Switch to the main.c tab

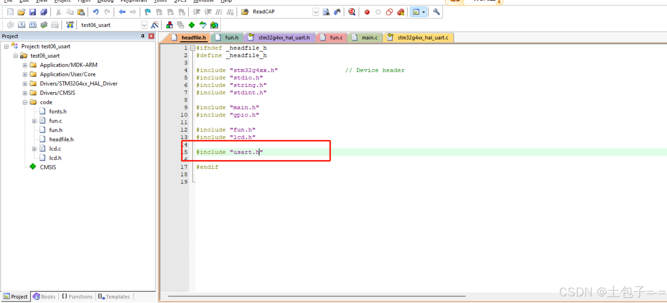(x=369, y=38)
